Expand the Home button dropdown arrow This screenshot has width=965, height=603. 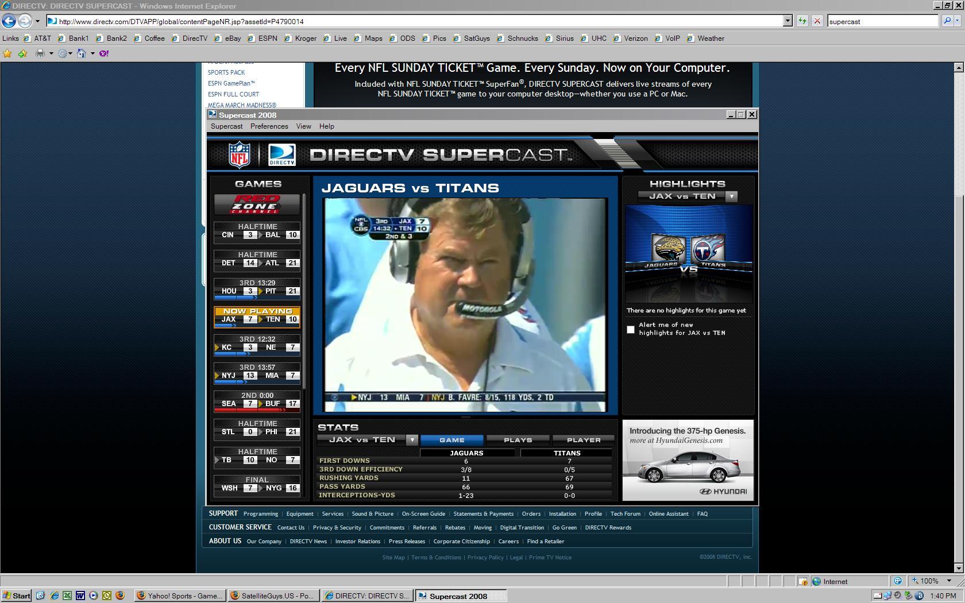point(92,53)
